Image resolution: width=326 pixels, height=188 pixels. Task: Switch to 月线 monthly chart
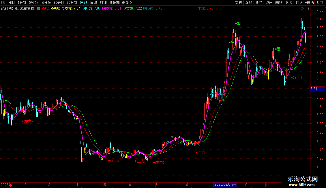(103, 3)
